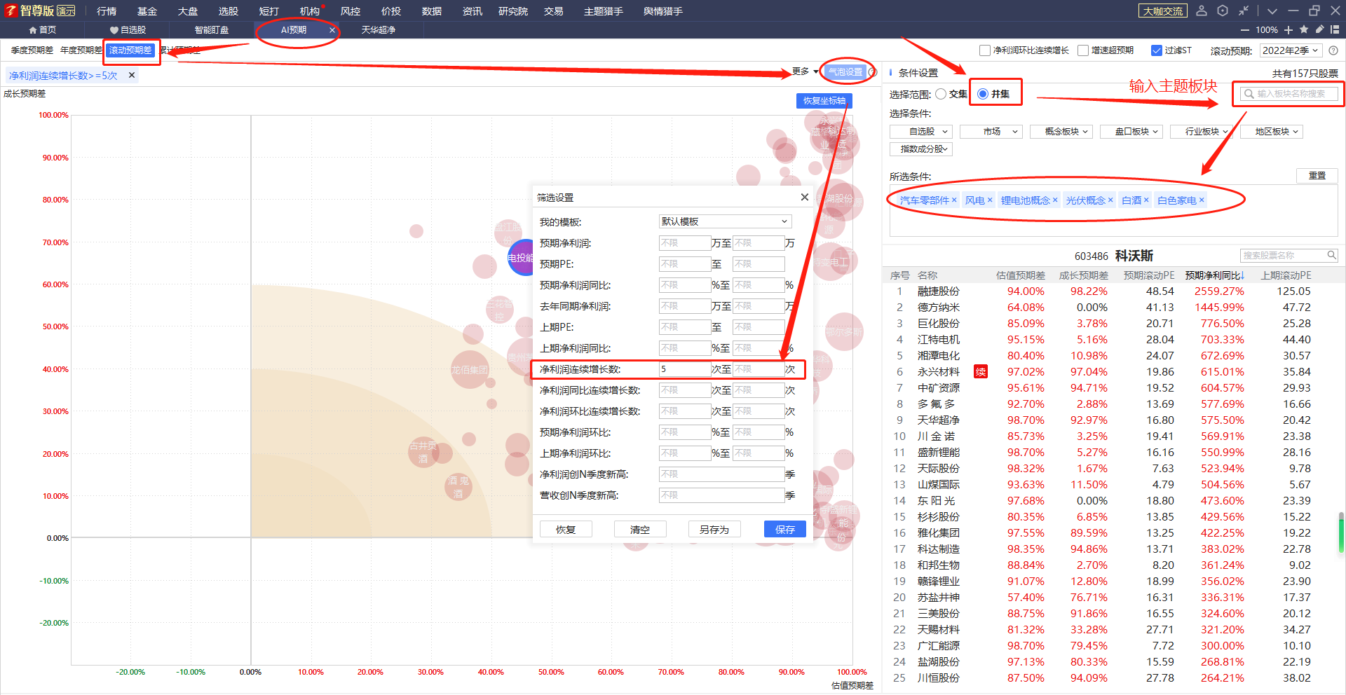Select the 交集 radio button
1346x695 pixels.
(x=941, y=94)
